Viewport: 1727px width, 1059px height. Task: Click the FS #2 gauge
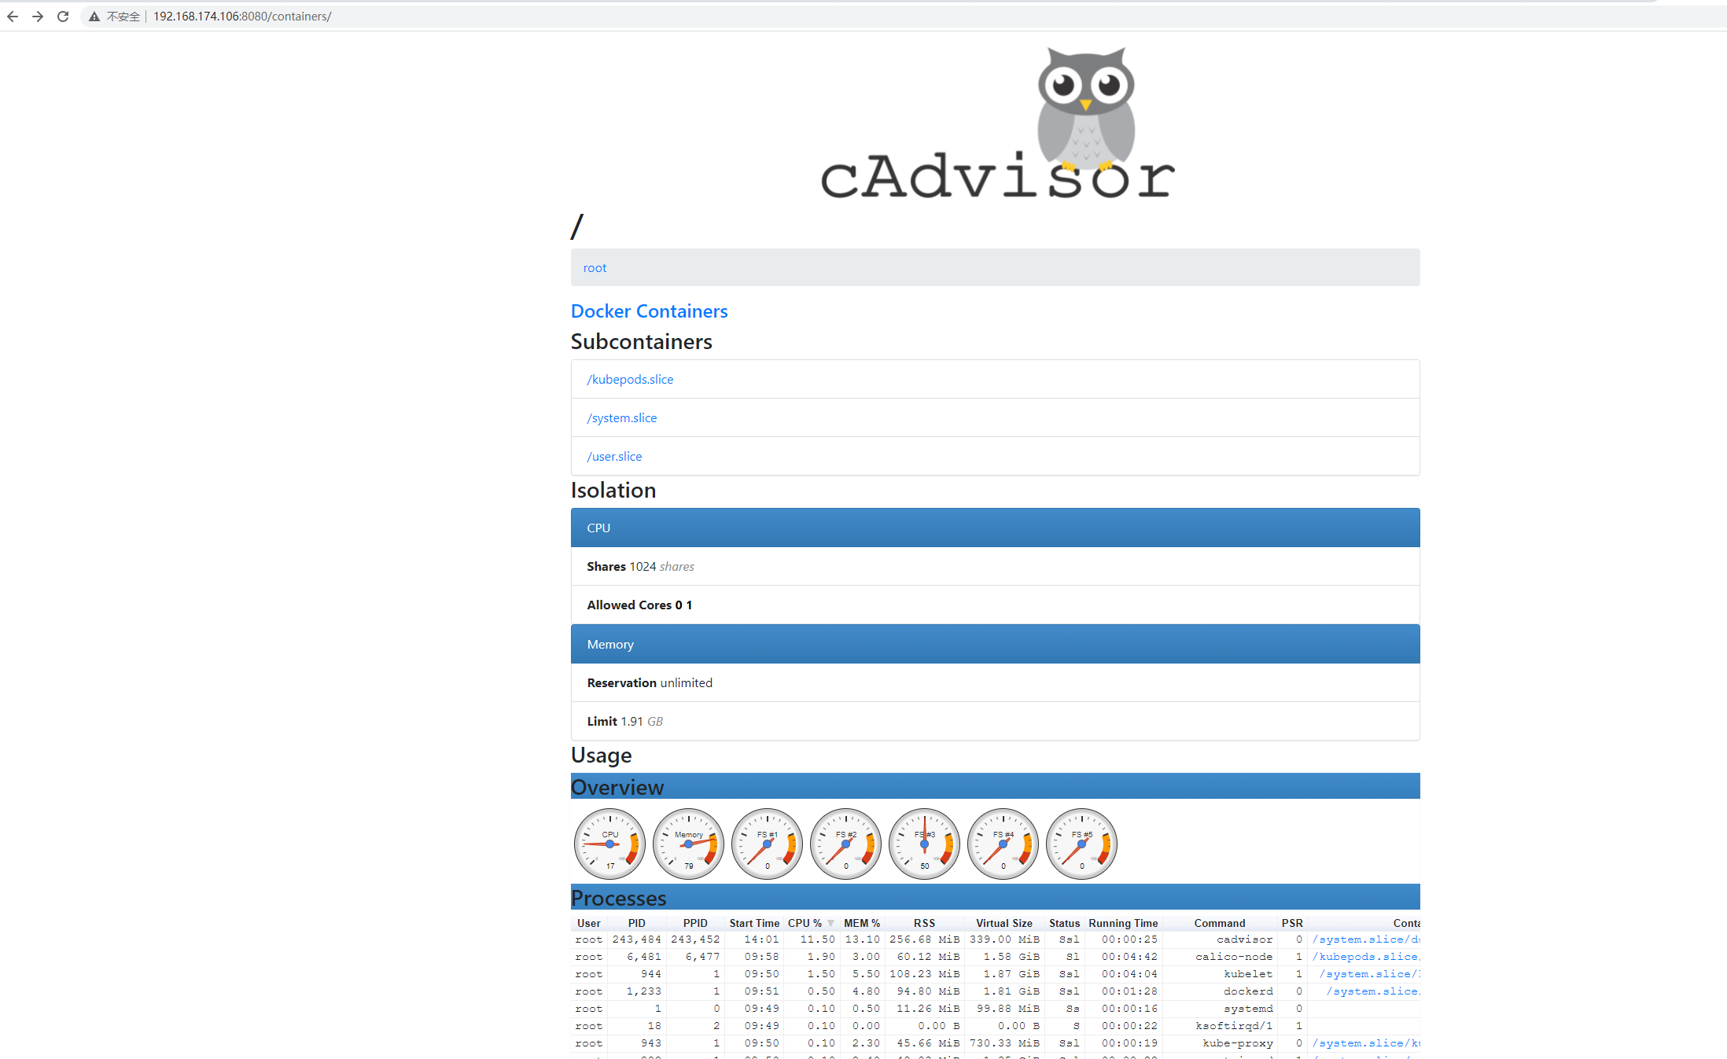(x=845, y=844)
